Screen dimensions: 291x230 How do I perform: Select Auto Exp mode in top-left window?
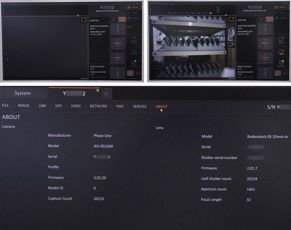click(113, 19)
